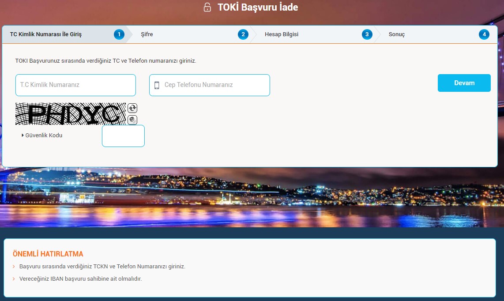Viewport: 504px width, 301px height.
Task: Click the arrow beside Güvenlik Kodu label
Action: coord(23,135)
